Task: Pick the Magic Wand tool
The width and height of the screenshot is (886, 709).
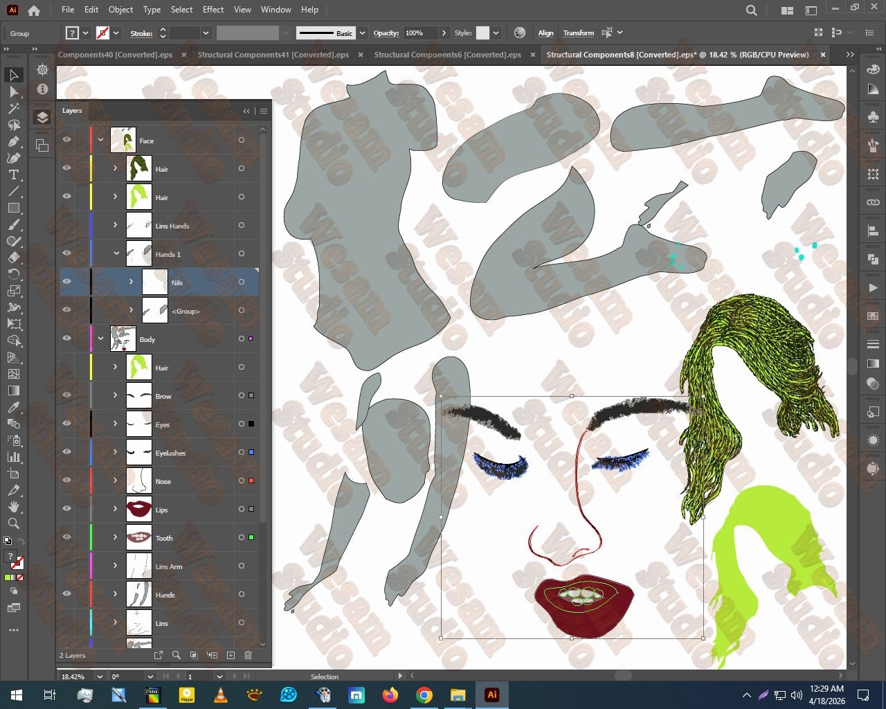Action: click(14, 108)
